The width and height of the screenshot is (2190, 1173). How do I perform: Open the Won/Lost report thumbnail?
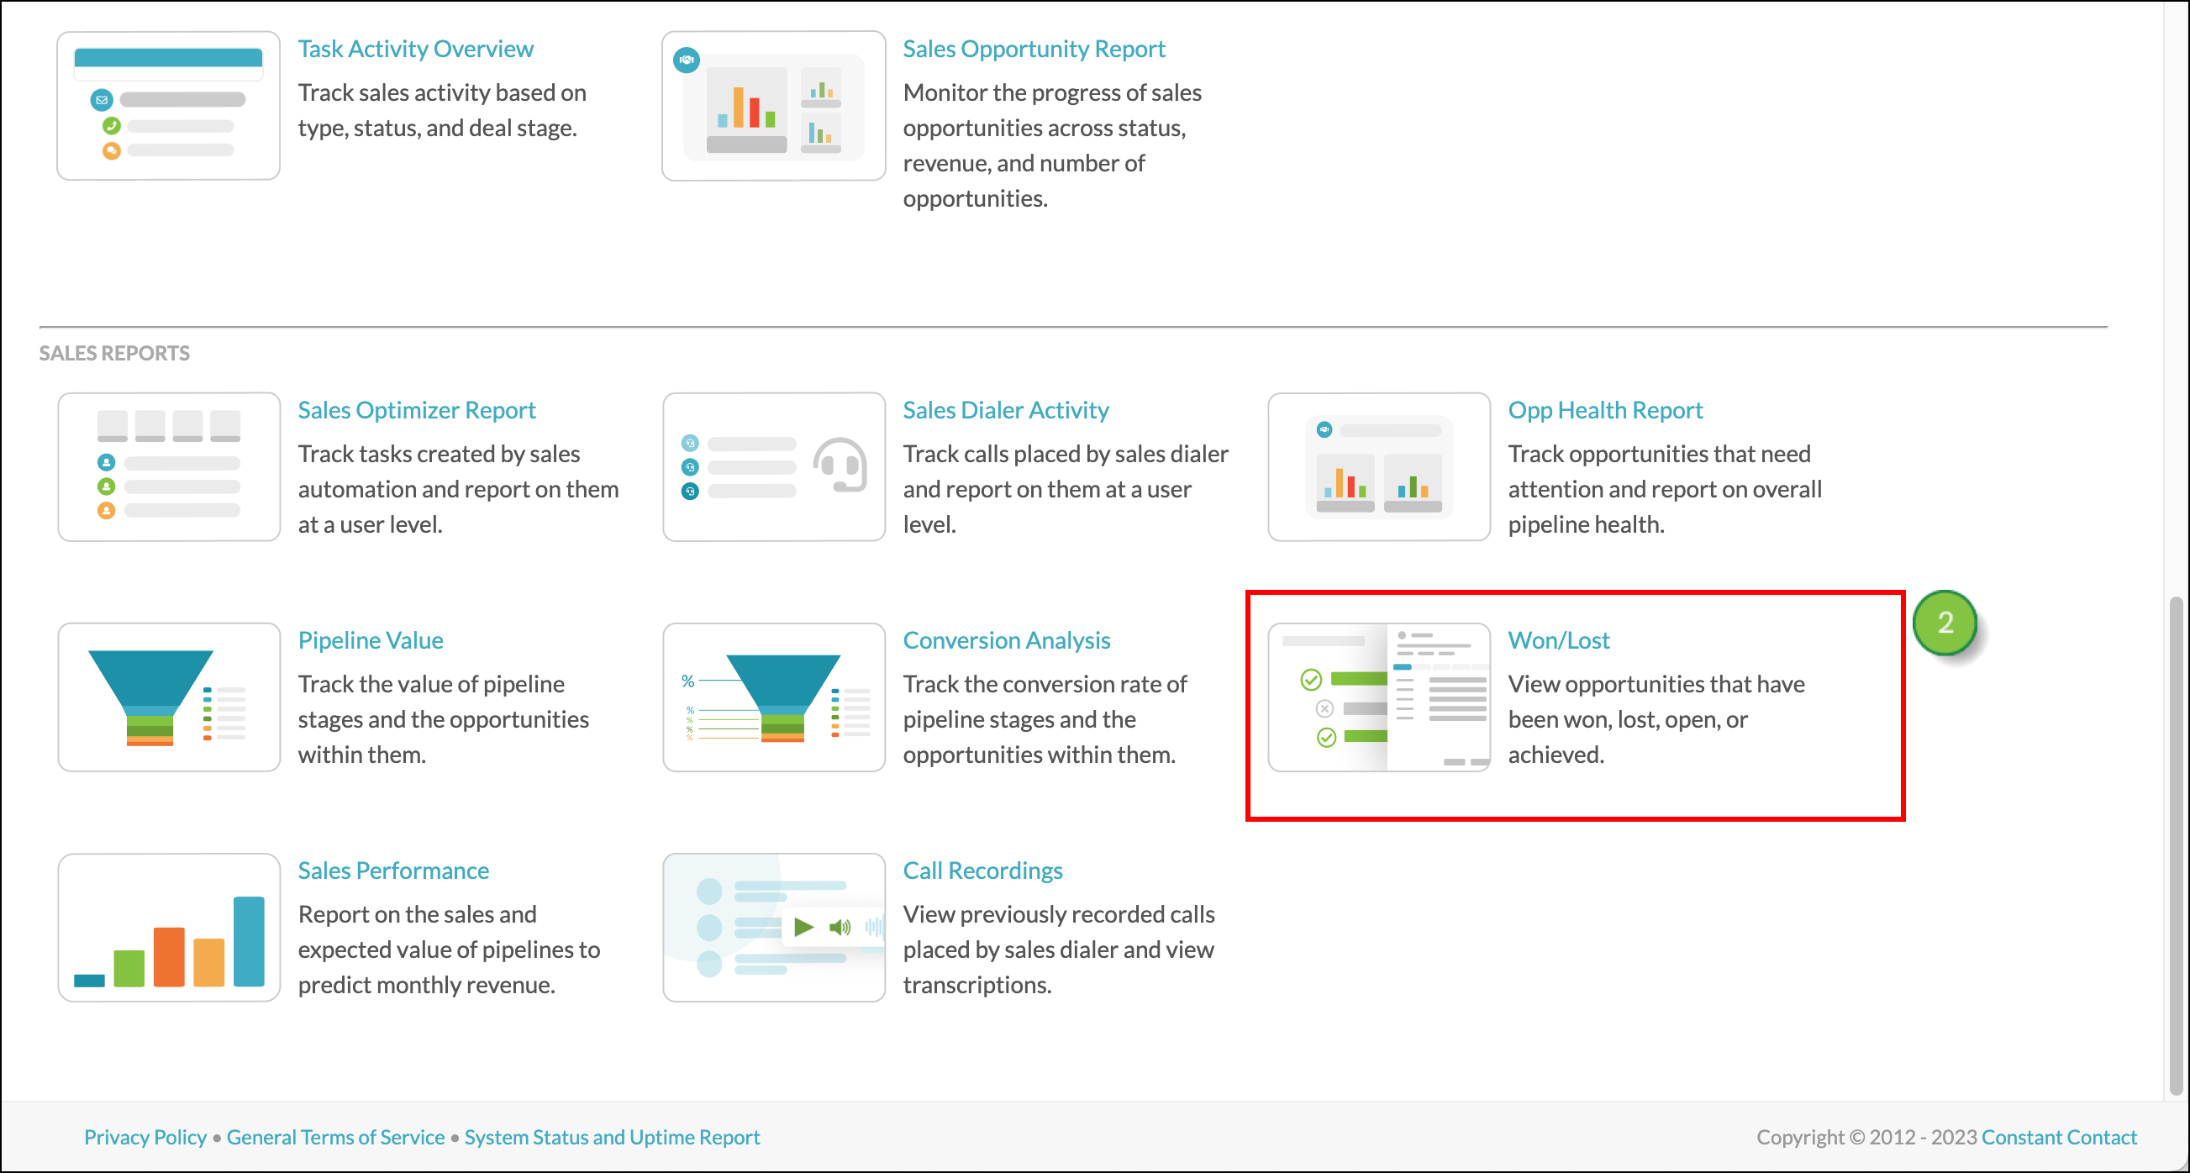[1379, 697]
